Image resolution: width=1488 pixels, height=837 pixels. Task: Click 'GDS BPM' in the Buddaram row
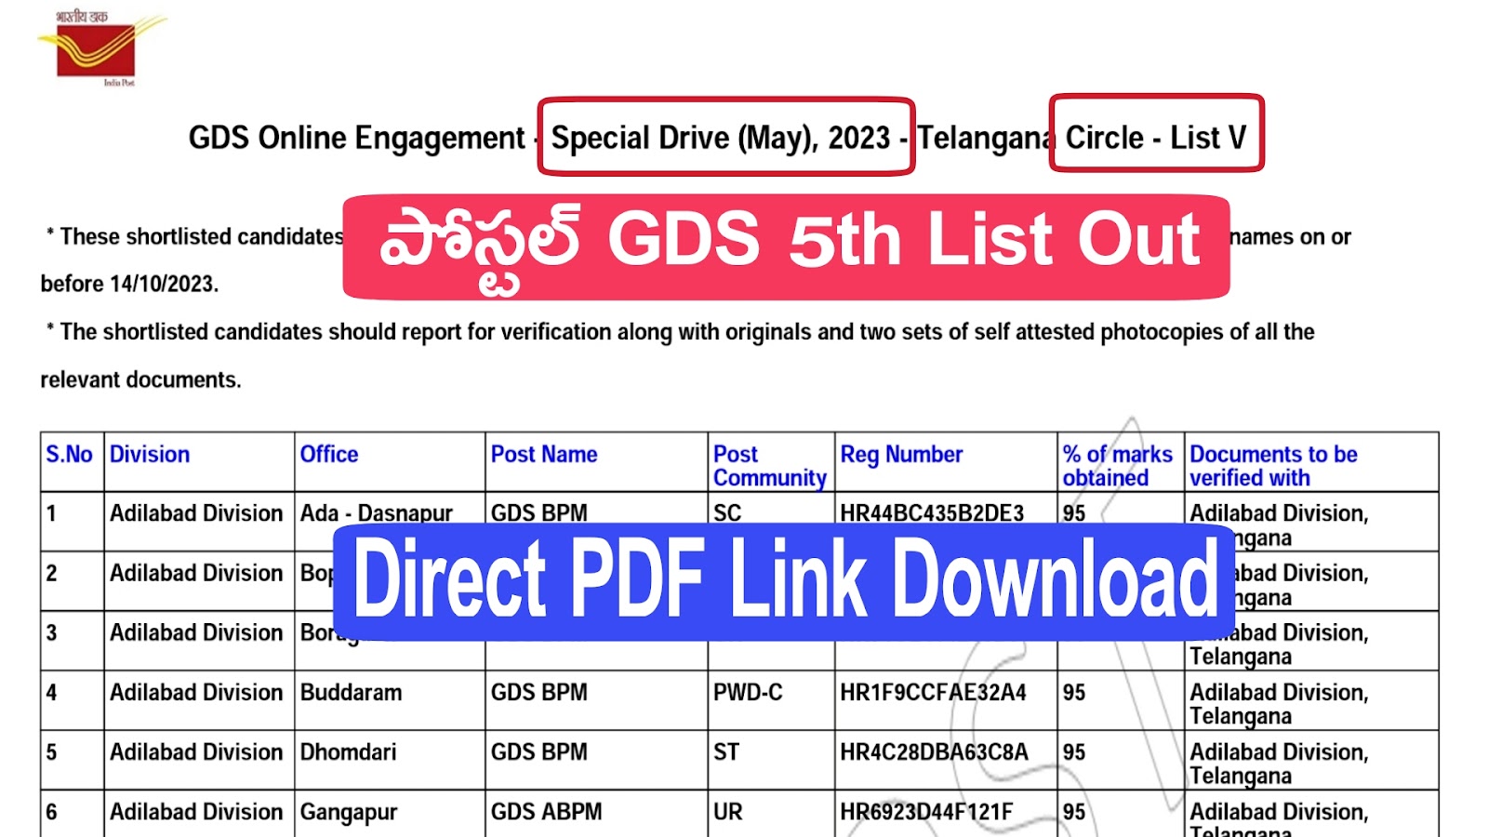tap(538, 692)
